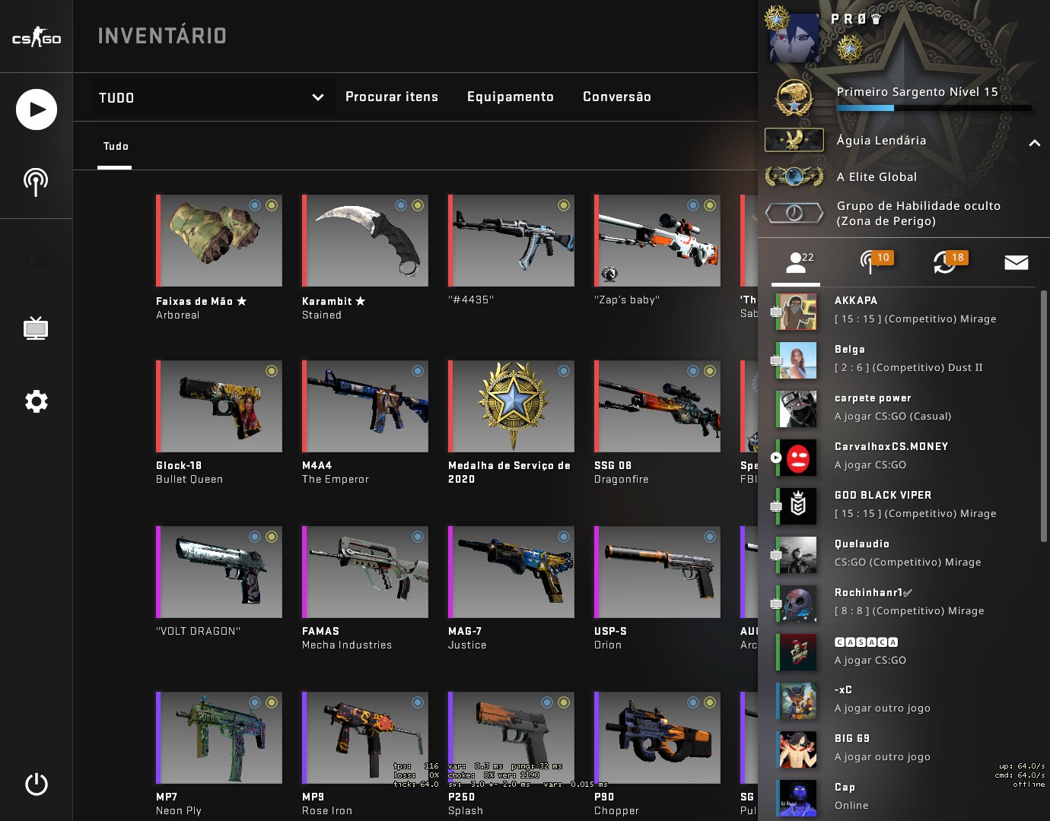Viewport: 1050px width, 821px height.
Task: Click the friends list scrollbar
Action: pos(1043,416)
